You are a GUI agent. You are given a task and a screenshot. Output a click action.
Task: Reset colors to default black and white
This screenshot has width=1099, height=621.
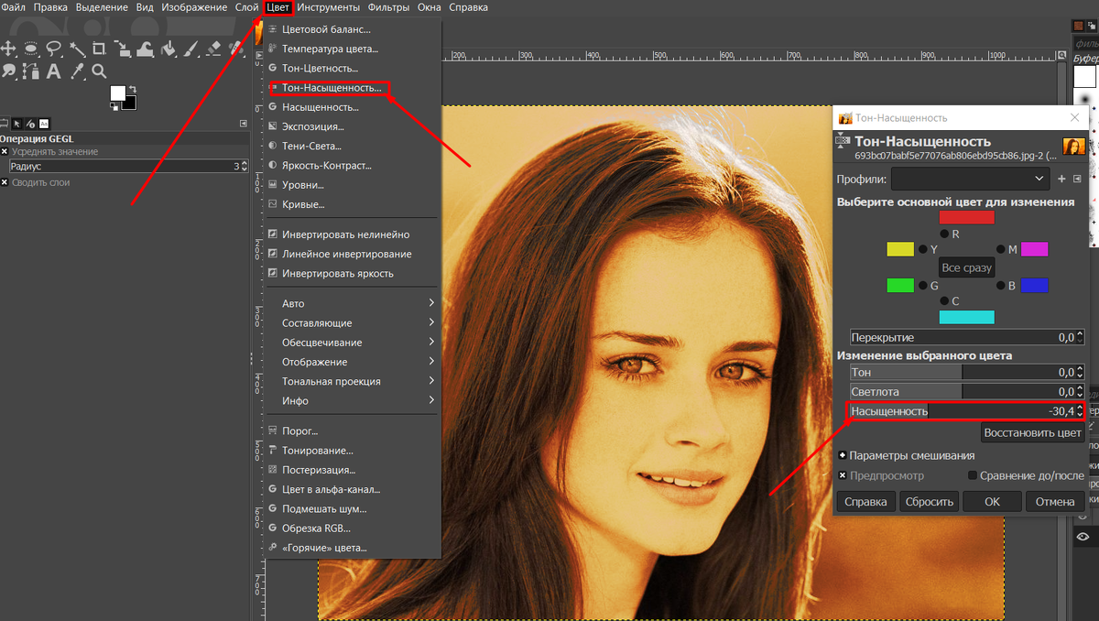tap(114, 106)
